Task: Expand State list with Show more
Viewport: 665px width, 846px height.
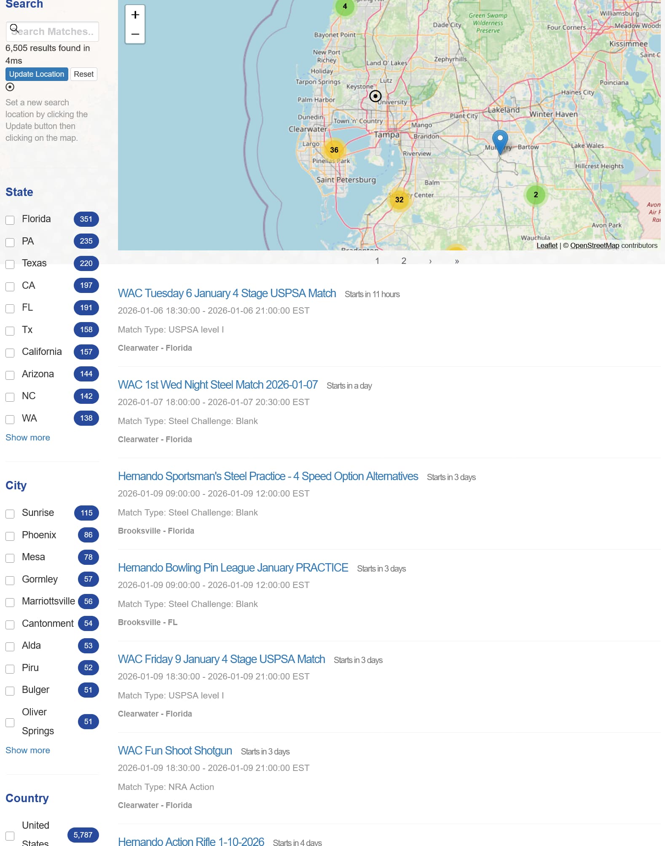Action: (x=28, y=438)
